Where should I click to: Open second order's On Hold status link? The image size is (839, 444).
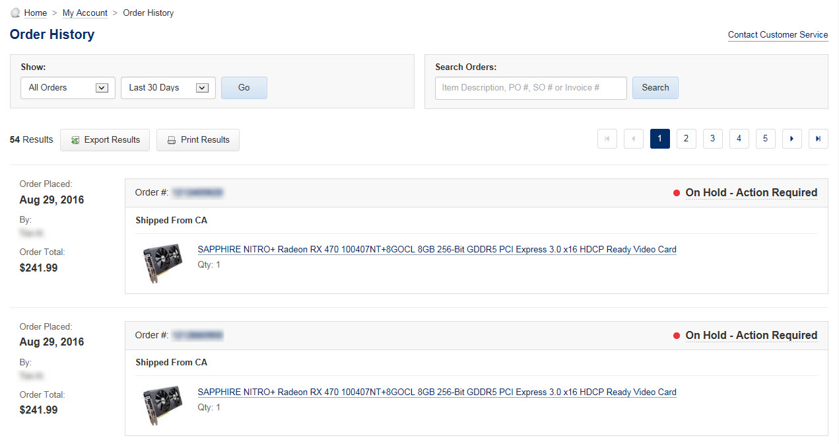point(751,336)
